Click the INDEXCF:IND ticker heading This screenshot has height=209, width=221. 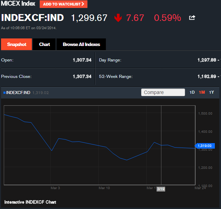coord(33,18)
